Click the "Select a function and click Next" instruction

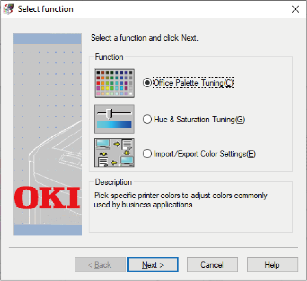click(144, 38)
